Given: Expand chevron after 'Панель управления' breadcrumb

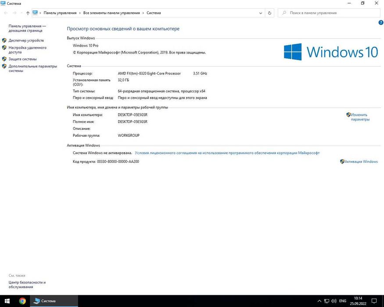Looking at the screenshot, I should click(80, 13).
